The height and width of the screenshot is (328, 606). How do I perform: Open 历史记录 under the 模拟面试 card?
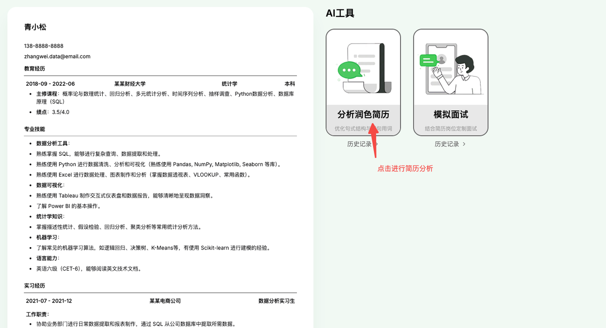click(447, 144)
